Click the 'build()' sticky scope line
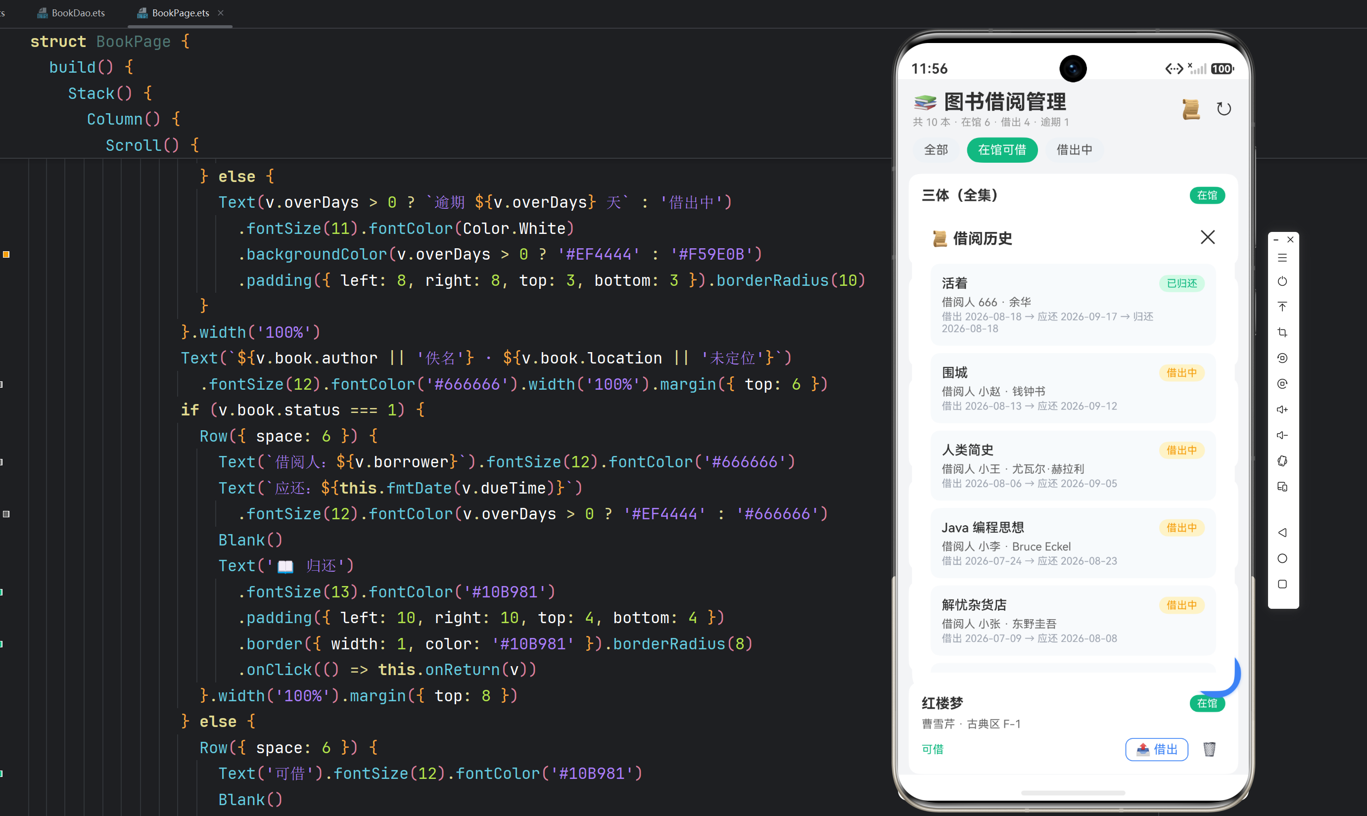This screenshot has width=1367, height=816. [82, 67]
